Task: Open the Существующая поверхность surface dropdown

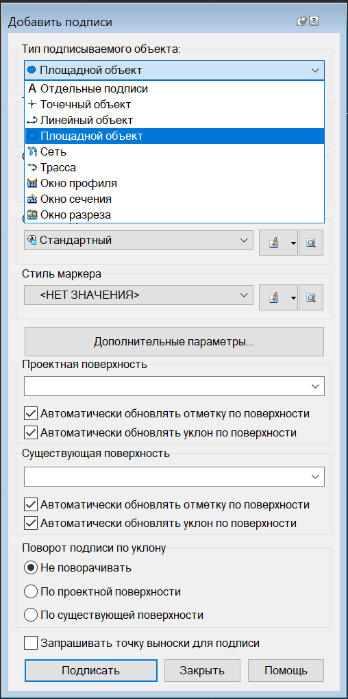Action: [316, 476]
